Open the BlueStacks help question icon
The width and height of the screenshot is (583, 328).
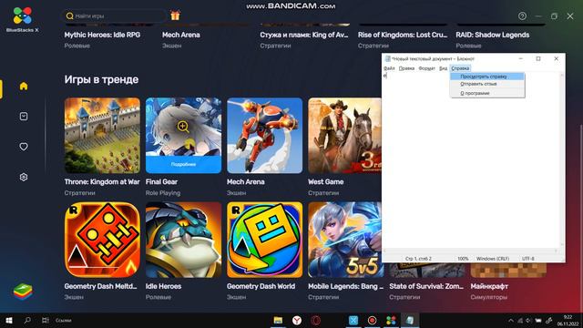(522, 16)
